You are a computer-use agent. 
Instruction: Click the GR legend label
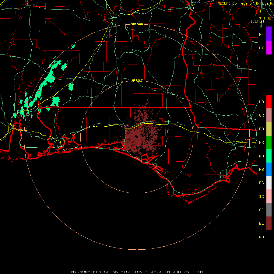(261, 115)
